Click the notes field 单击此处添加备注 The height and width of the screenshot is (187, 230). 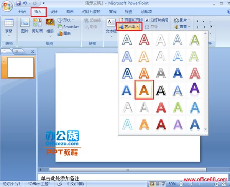click(133, 178)
